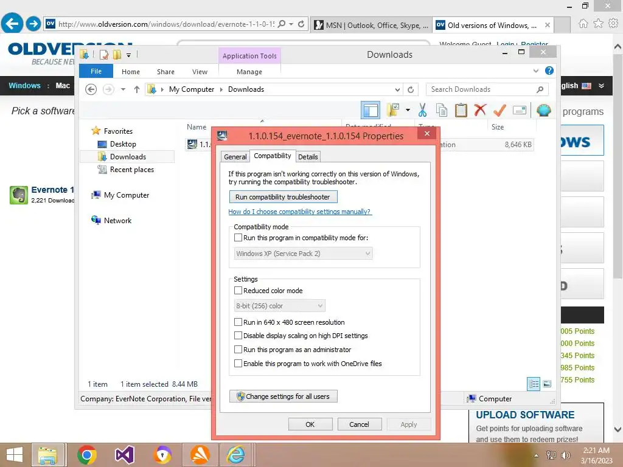Check Enable this program to work with OneDrive
The image size is (623, 467).
pos(238,364)
